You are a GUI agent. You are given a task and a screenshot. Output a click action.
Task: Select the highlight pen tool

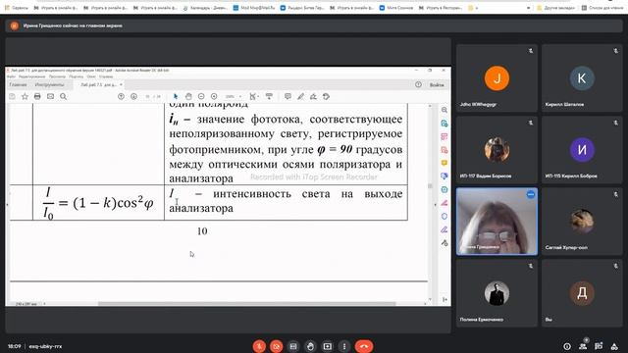click(x=300, y=96)
